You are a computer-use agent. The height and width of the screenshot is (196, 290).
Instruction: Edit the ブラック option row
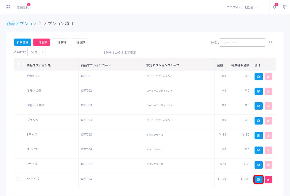click(258, 121)
